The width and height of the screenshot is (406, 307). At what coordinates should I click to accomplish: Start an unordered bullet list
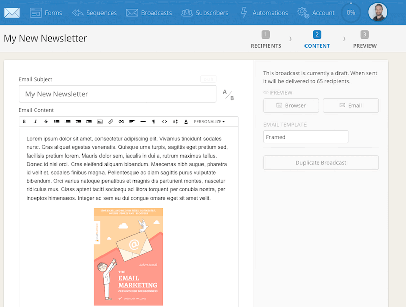[57, 122]
